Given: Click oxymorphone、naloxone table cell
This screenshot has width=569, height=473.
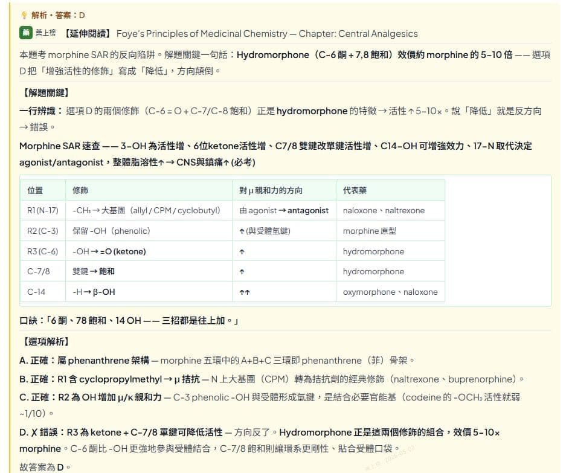Looking at the screenshot, I should tap(390, 292).
